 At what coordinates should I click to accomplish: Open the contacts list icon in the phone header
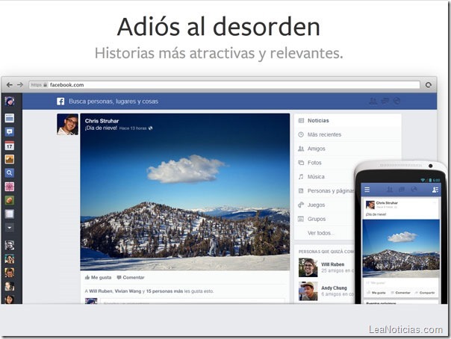point(435,190)
